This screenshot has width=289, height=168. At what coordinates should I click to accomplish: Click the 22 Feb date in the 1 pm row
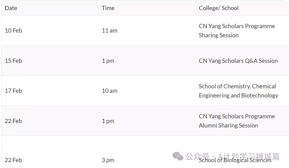(13, 121)
